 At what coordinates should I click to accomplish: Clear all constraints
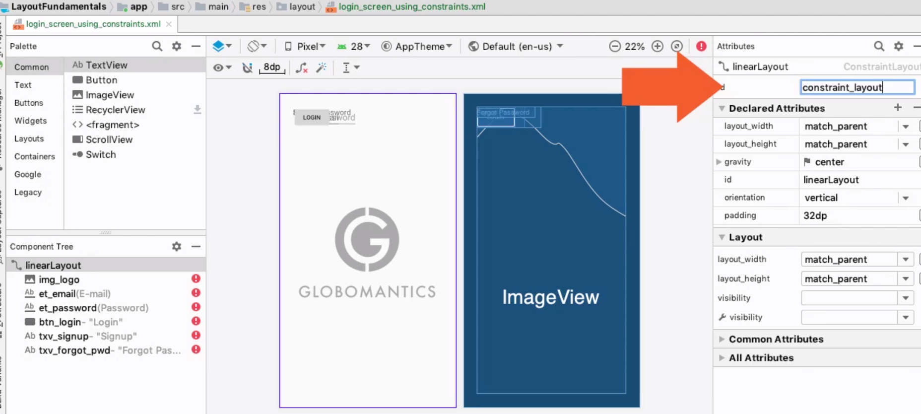tap(302, 68)
